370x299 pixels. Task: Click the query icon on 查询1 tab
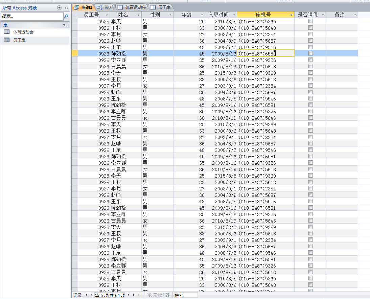[x=76, y=7]
